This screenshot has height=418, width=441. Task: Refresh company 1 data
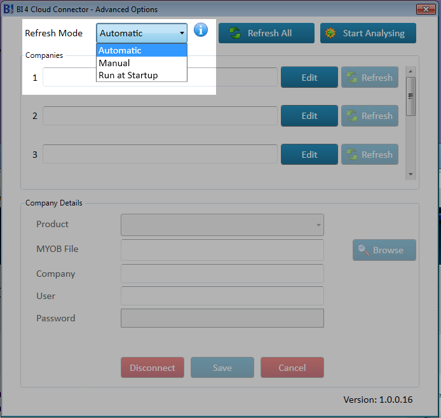370,77
